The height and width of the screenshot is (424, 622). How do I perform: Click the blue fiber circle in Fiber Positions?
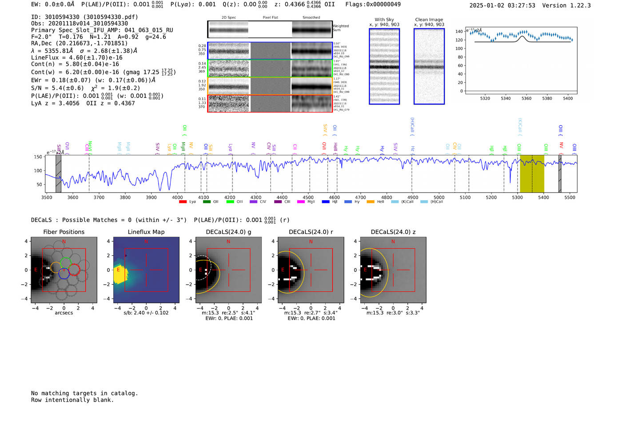tap(64, 273)
